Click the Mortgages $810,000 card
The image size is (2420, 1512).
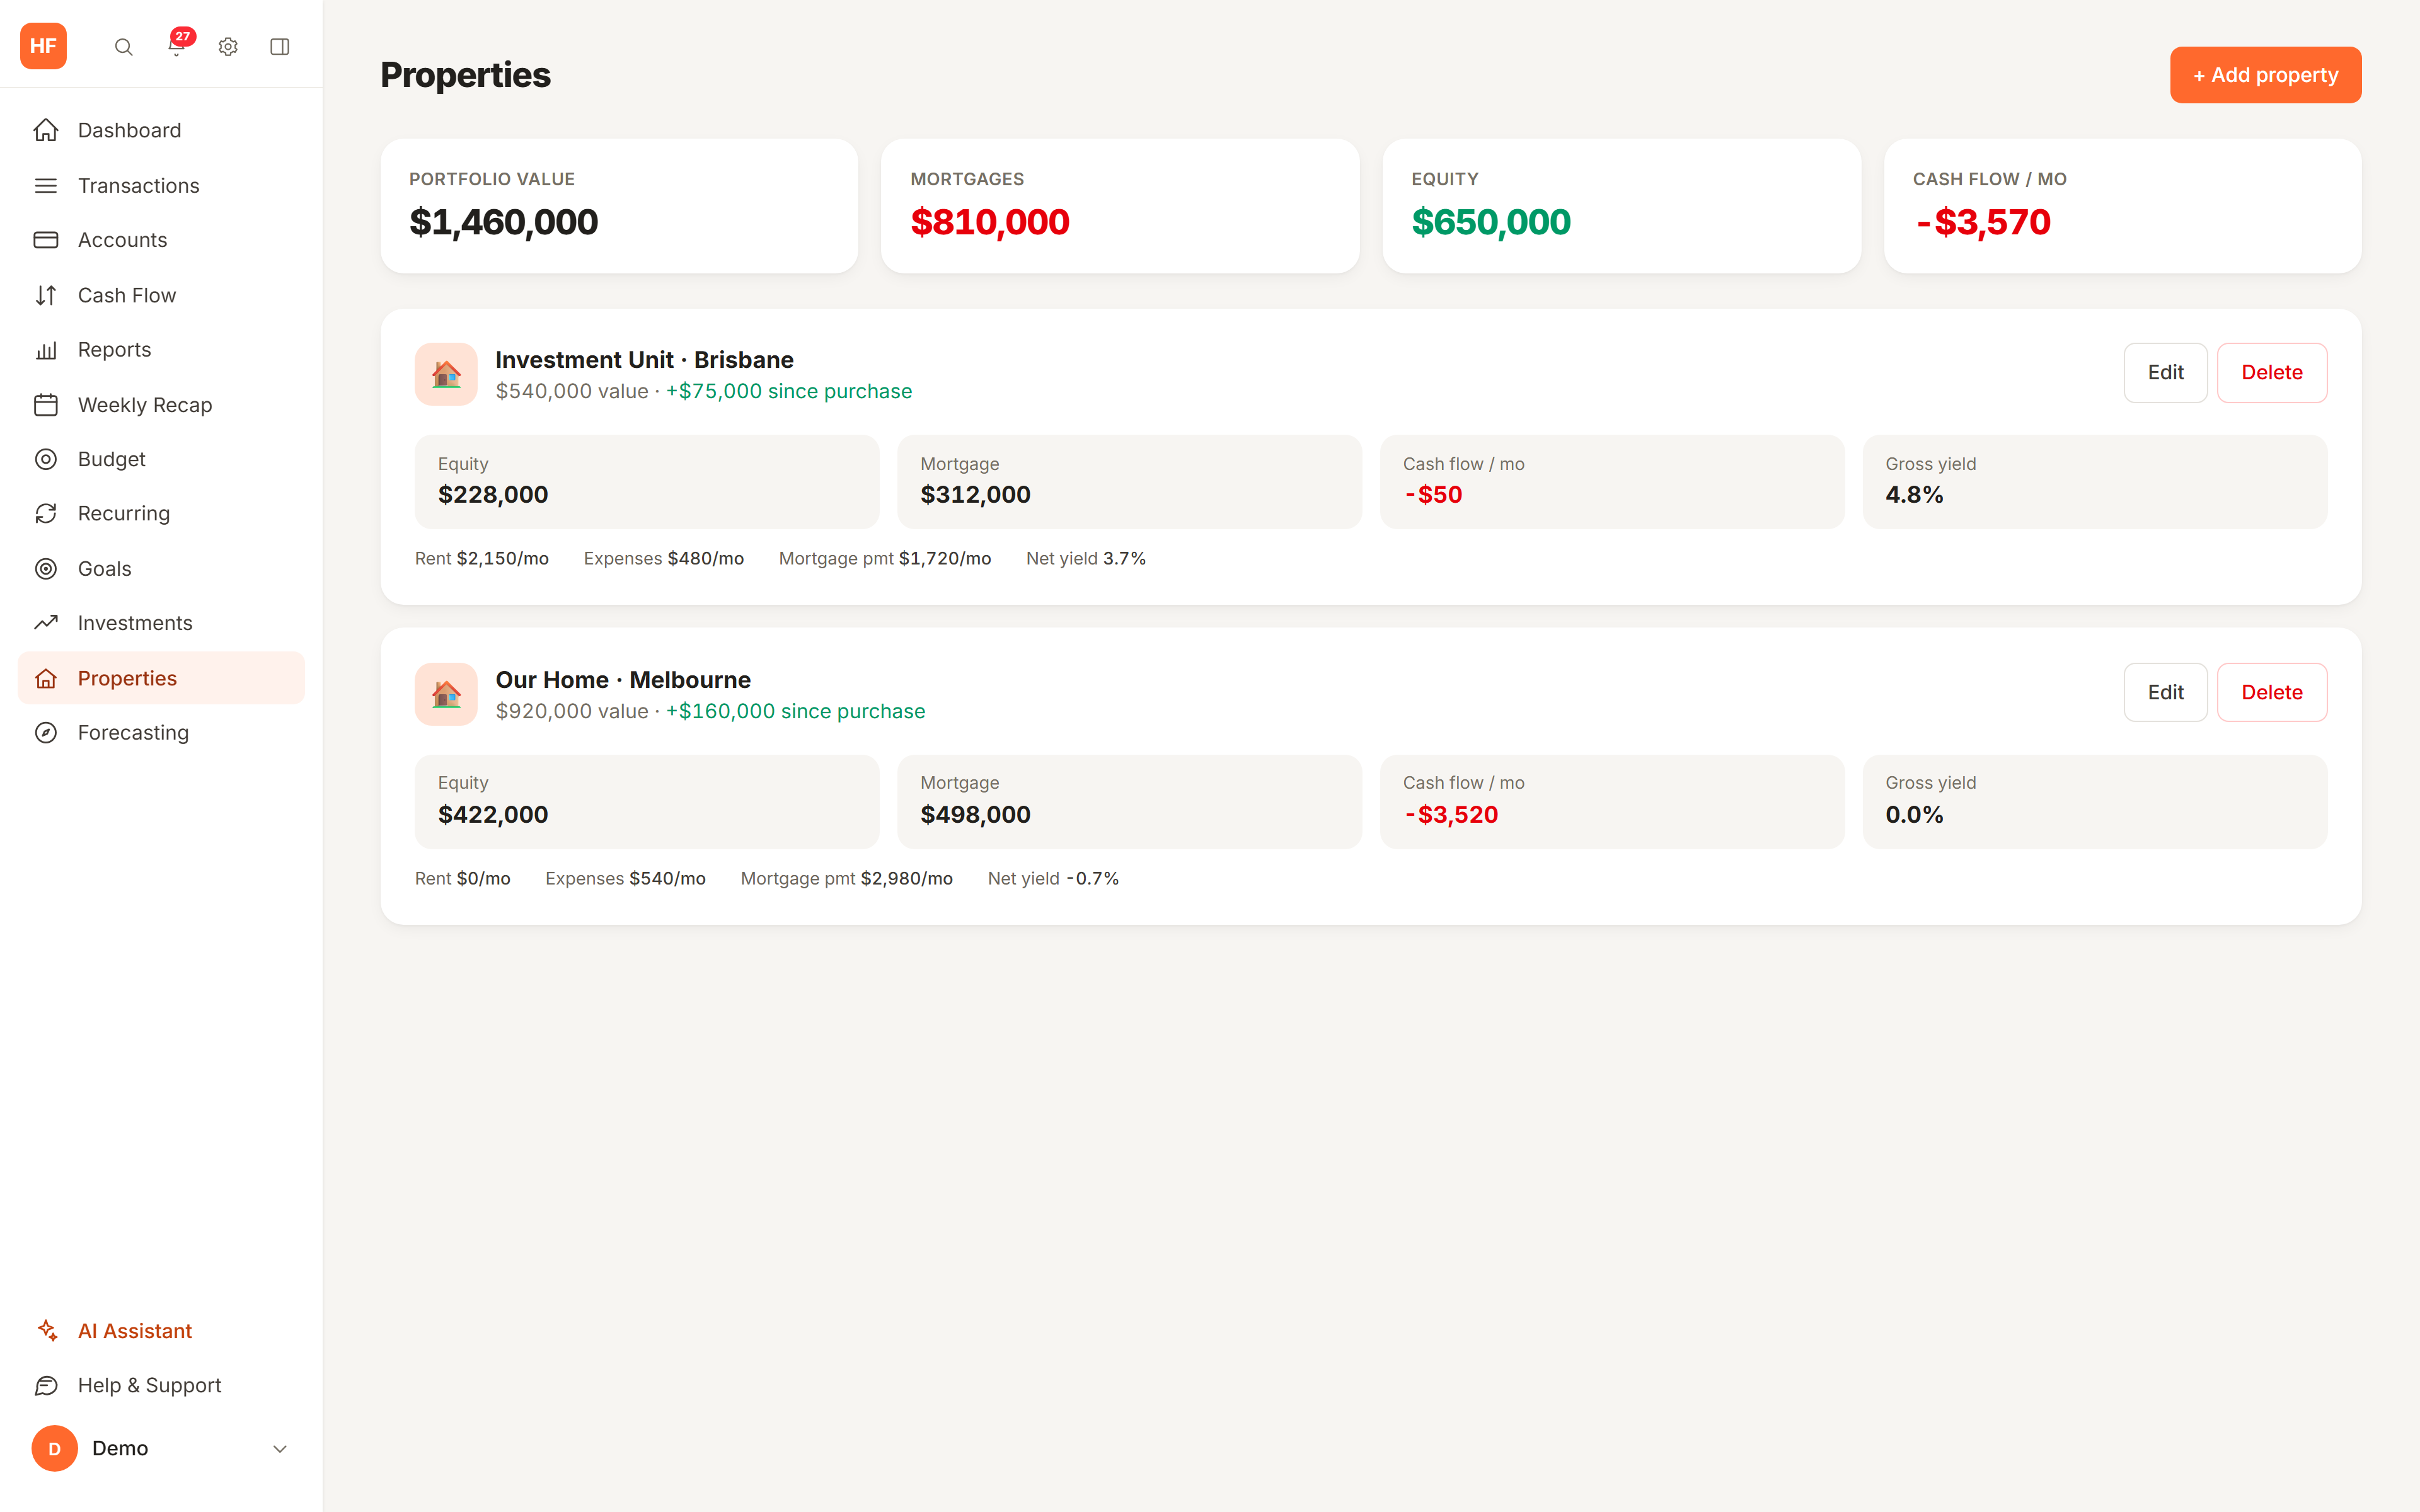[x=1120, y=206]
